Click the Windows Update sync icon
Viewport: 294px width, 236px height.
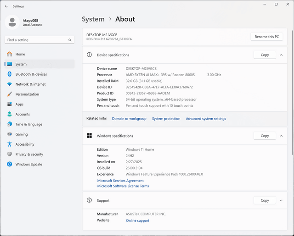click(x=10, y=164)
